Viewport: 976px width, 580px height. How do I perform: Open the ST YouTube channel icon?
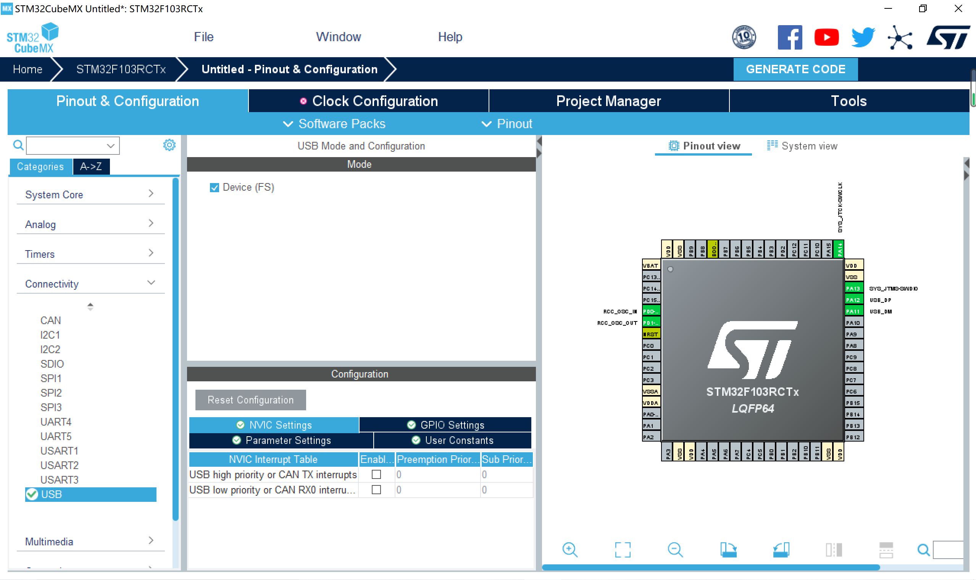[826, 36]
